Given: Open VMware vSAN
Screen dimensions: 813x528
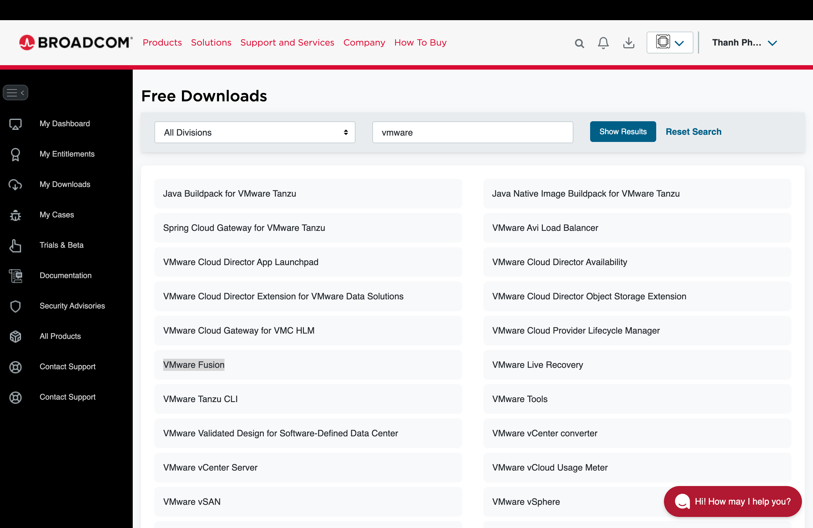Looking at the screenshot, I should pyautogui.click(x=308, y=501).
